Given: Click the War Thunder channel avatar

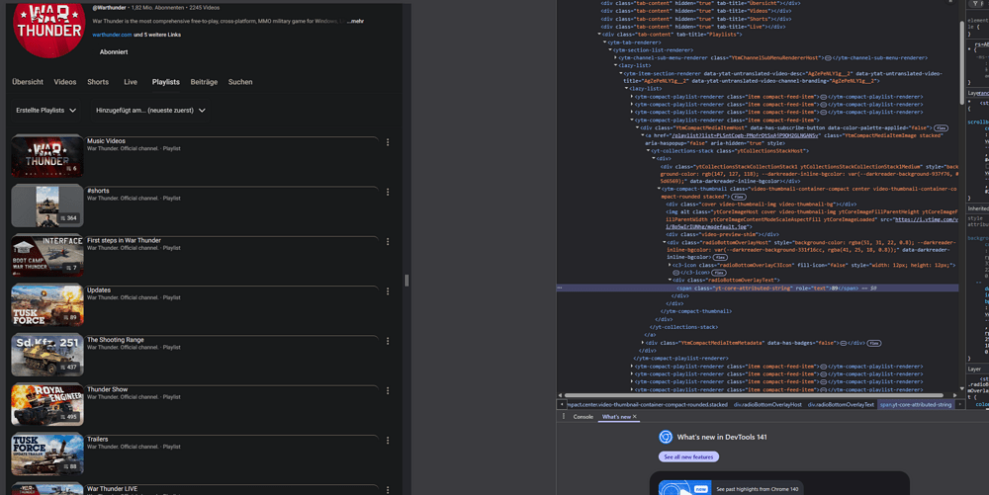Looking at the screenshot, I should 47,30.
